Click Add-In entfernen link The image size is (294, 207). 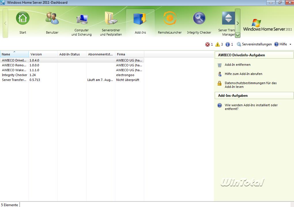(x=238, y=65)
